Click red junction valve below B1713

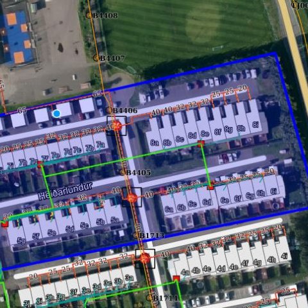(145, 259)
